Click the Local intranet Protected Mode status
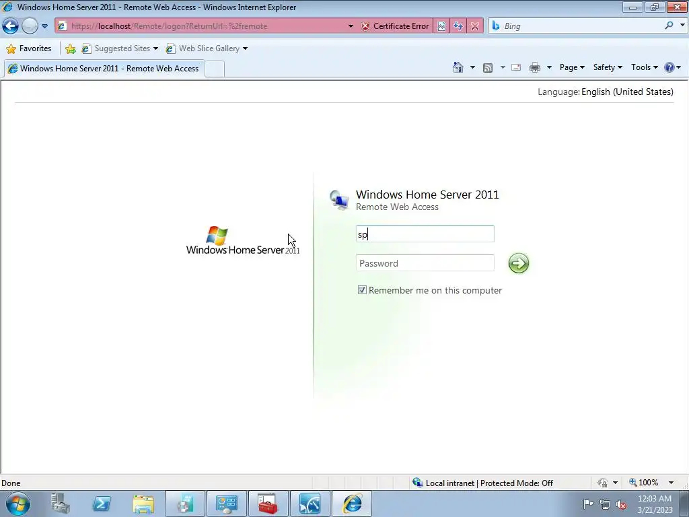689x517 pixels. click(x=482, y=483)
